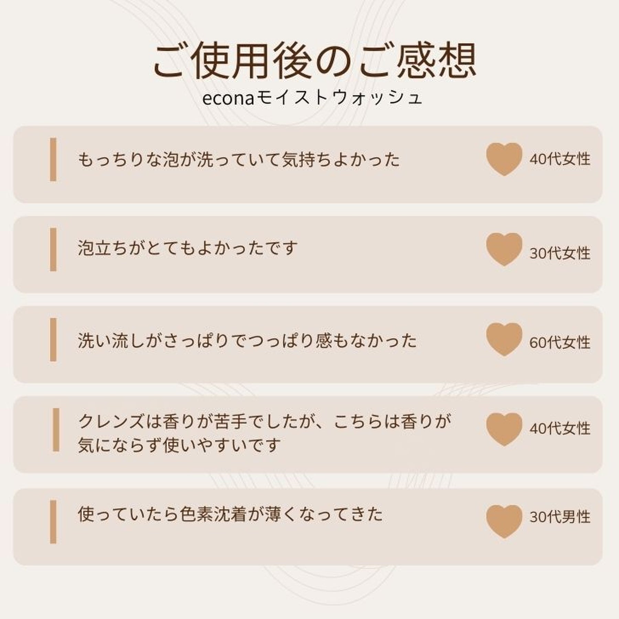
Task: Click the heart in the クレンズ review card
Action: click(504, 429)
